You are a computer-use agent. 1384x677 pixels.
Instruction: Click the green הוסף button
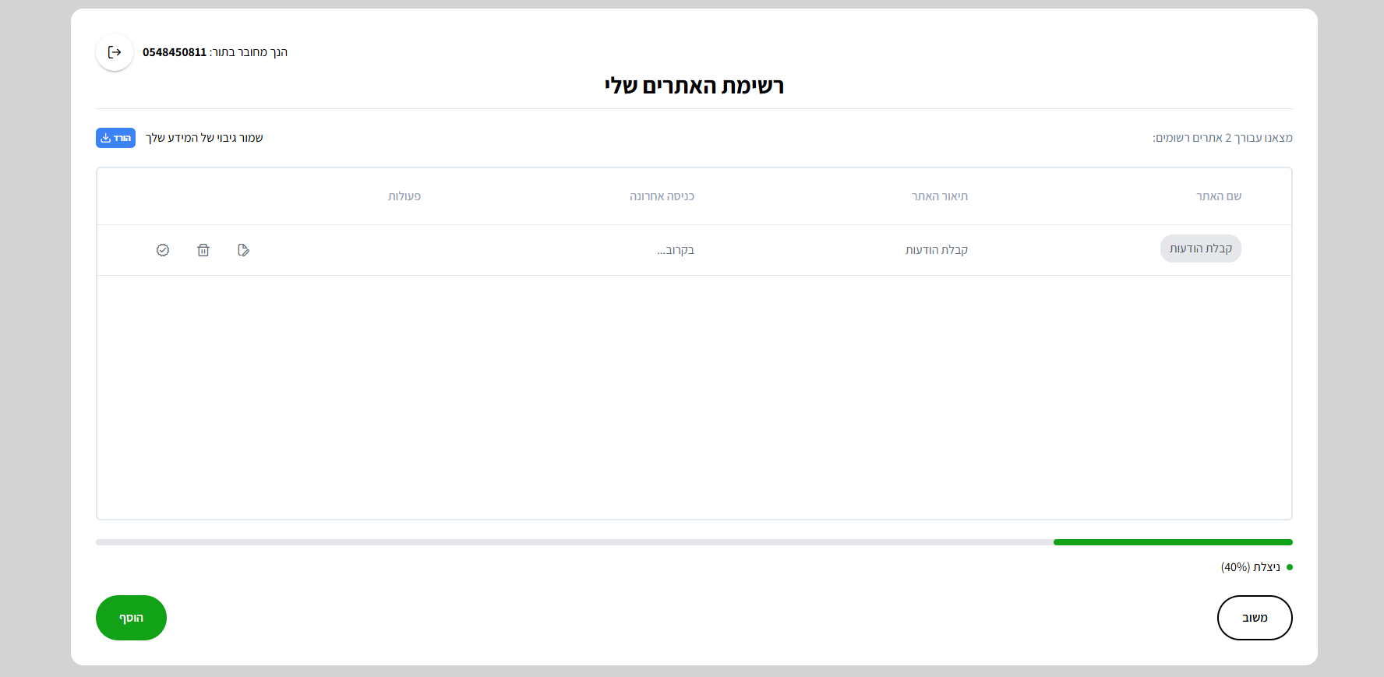[x=131, y=618]
